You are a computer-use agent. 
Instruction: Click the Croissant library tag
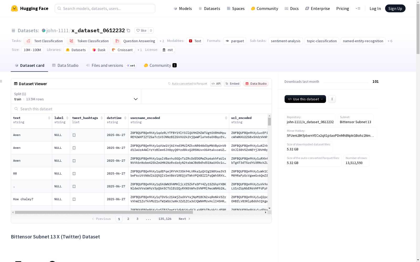(122, 50)
